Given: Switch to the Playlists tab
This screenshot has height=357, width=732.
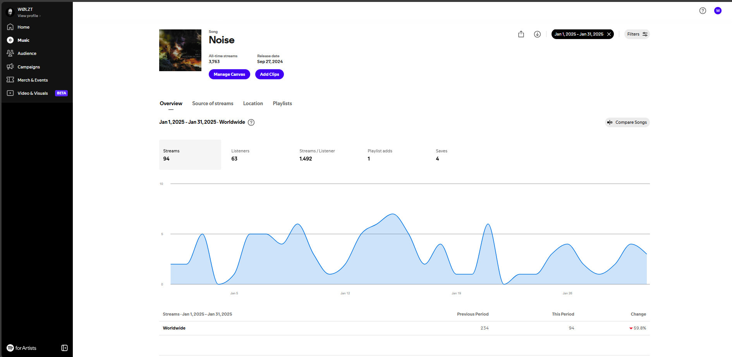Looking at the screenshot, I should pos(282,104).
